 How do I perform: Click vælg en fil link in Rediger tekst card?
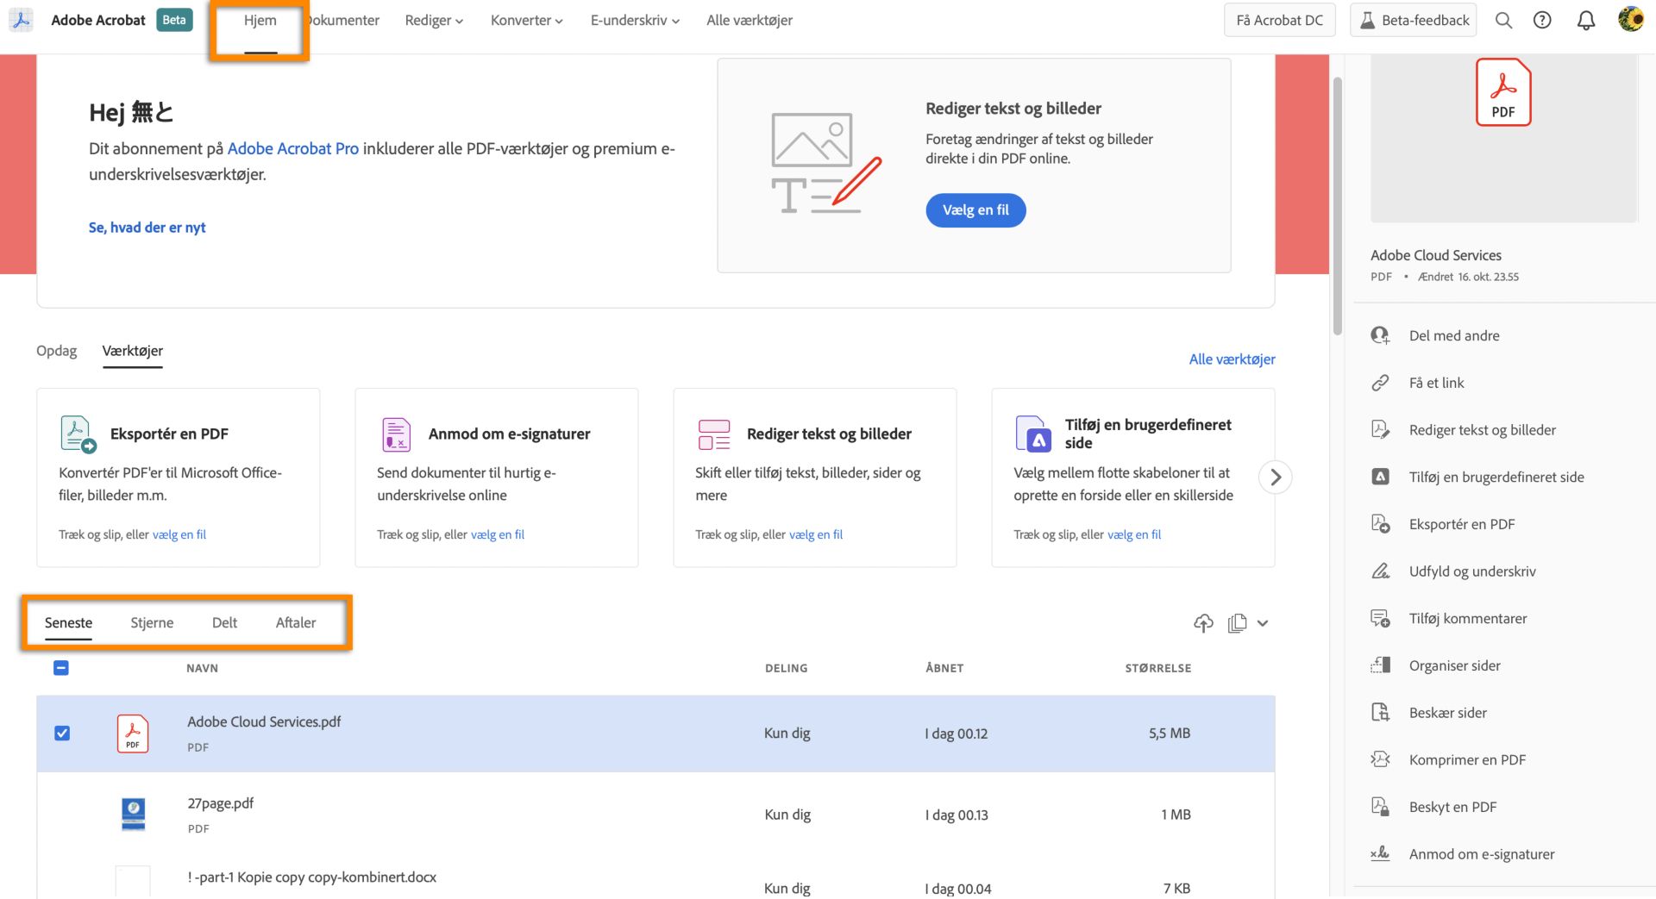(816, 534)
